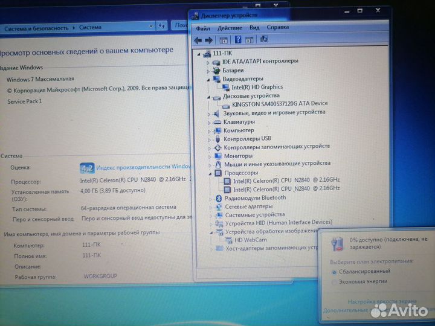435x326 pixels.
Task: Select the 111-ПК root computer icon
Action: pyautogui.click(x=207, y=54)
